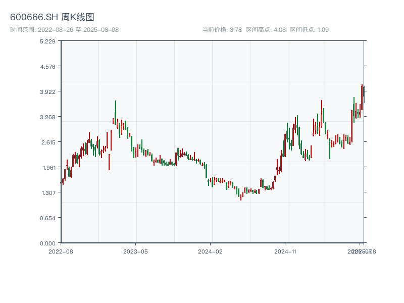
Task: Click the 600666.SH 周K线图 chart title
Action: point(52,18)
